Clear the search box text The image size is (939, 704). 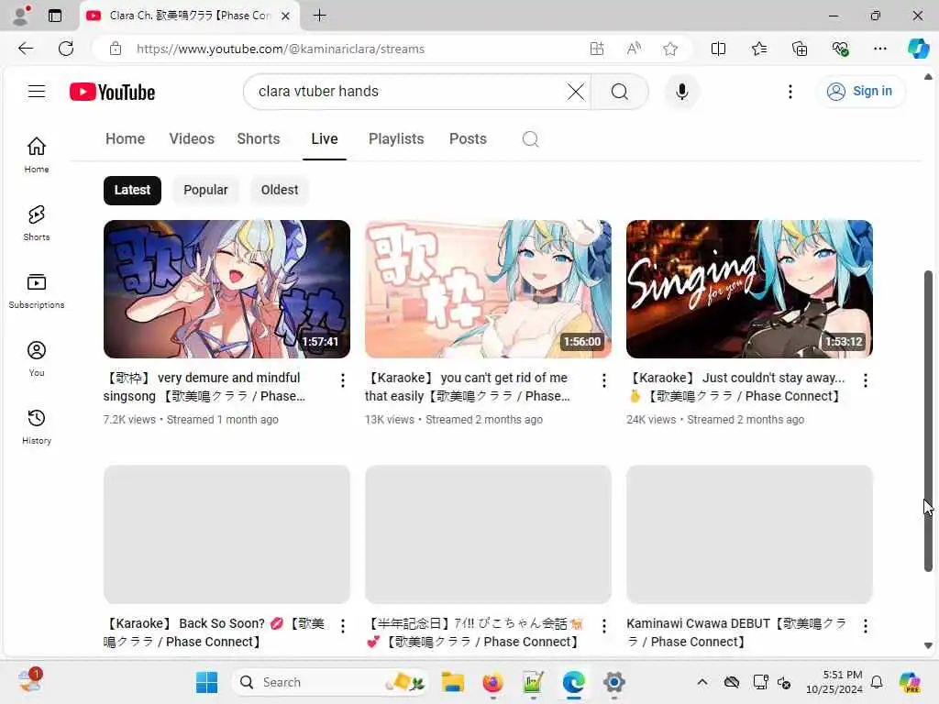coord(576,92)
